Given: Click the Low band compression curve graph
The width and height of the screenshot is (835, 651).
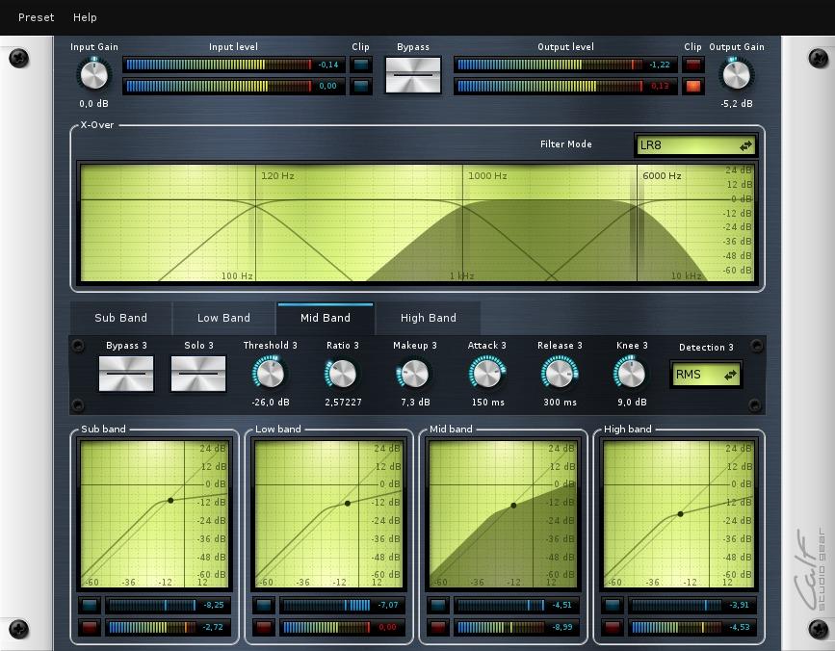Looking at the screenshot, I should coord(328,514).
